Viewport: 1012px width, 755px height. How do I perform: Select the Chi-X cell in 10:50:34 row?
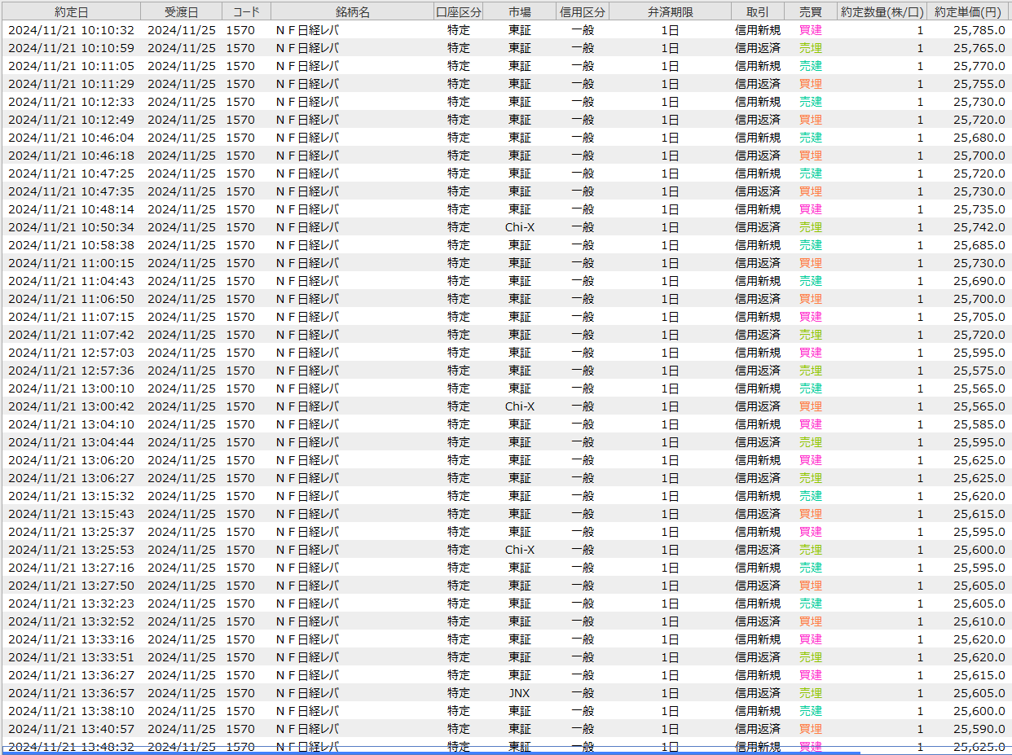(x=519, y=227)
